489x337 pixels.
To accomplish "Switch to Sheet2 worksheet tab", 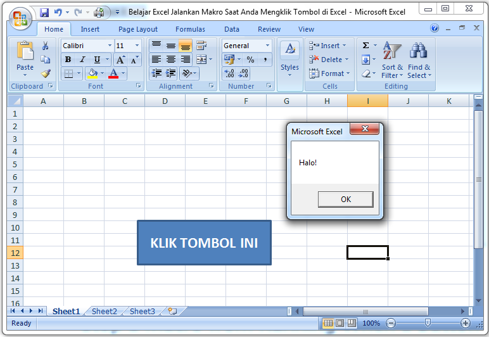I will tap(105, 312).
